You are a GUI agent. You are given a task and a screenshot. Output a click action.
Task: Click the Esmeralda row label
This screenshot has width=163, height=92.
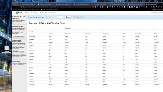32,51
